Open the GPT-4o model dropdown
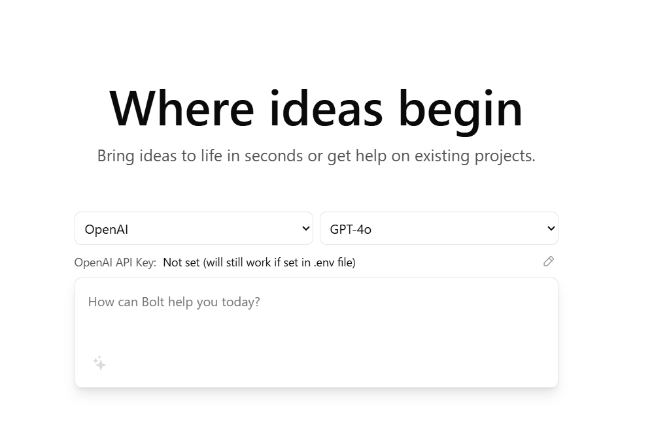Viewport: 652px width, 429px height. click(438, 229)
